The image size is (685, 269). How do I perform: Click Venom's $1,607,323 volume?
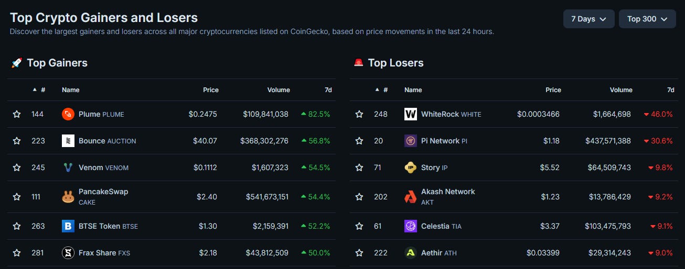pos(270,167)
